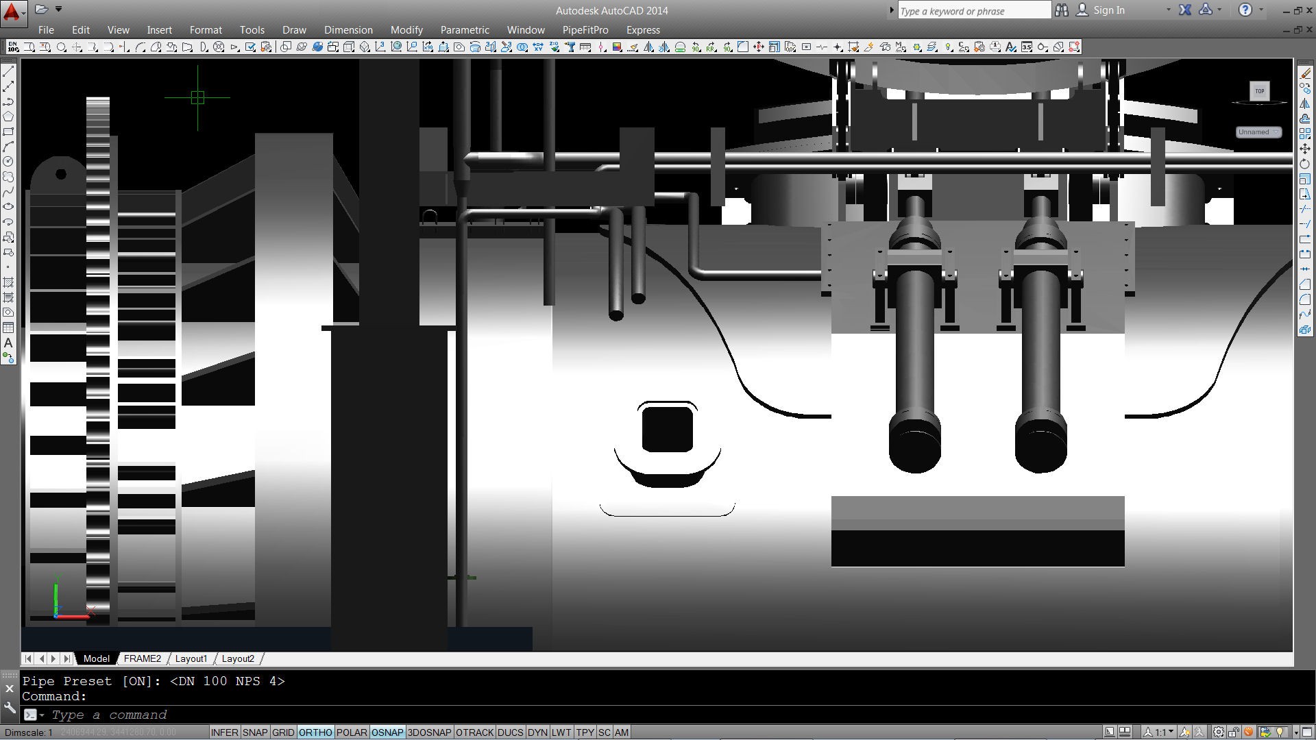Toggle INFER constraints mode
Image resolution: width=1316 pixels, height=740 pixels.
(224, 732)
